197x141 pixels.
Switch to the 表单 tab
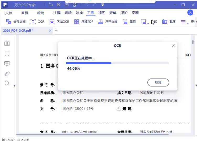[113, 13]
